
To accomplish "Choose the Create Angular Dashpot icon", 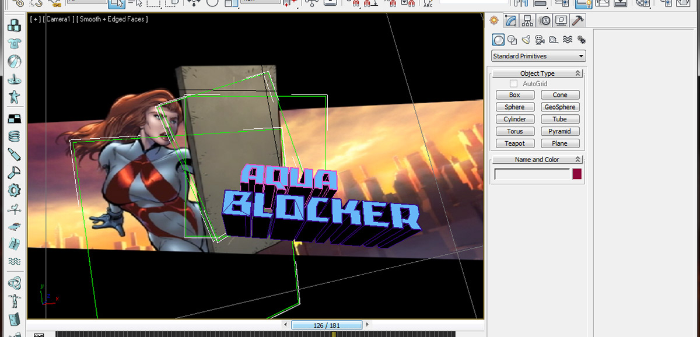I will pos(14,173).
